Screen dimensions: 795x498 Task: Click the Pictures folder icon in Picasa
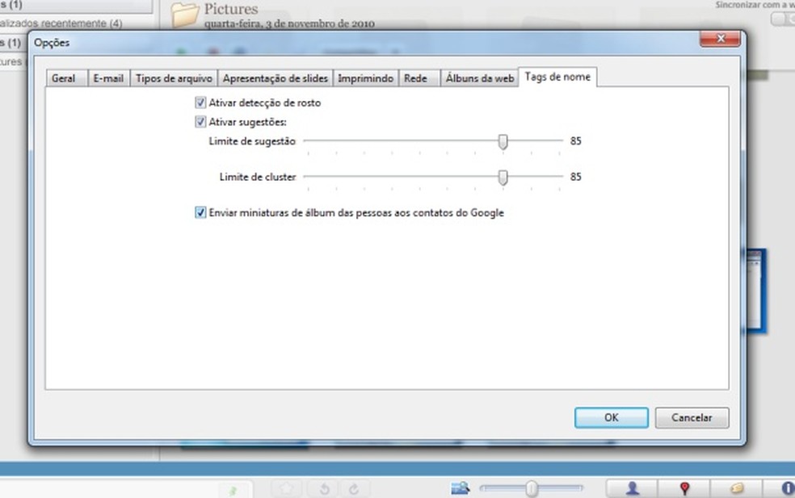(x=184, y=15)
